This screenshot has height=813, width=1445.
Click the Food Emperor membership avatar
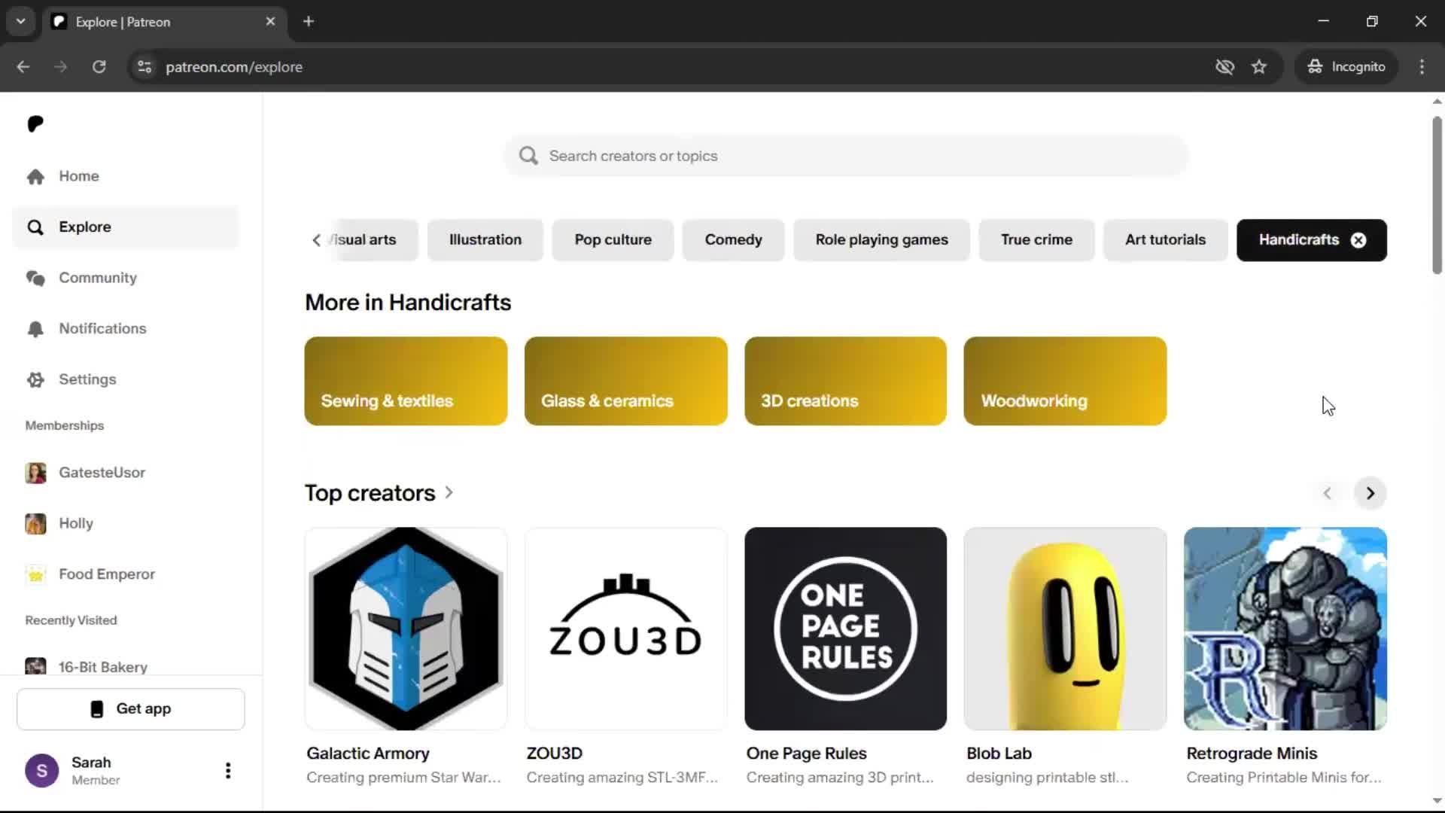click(35, 574)
